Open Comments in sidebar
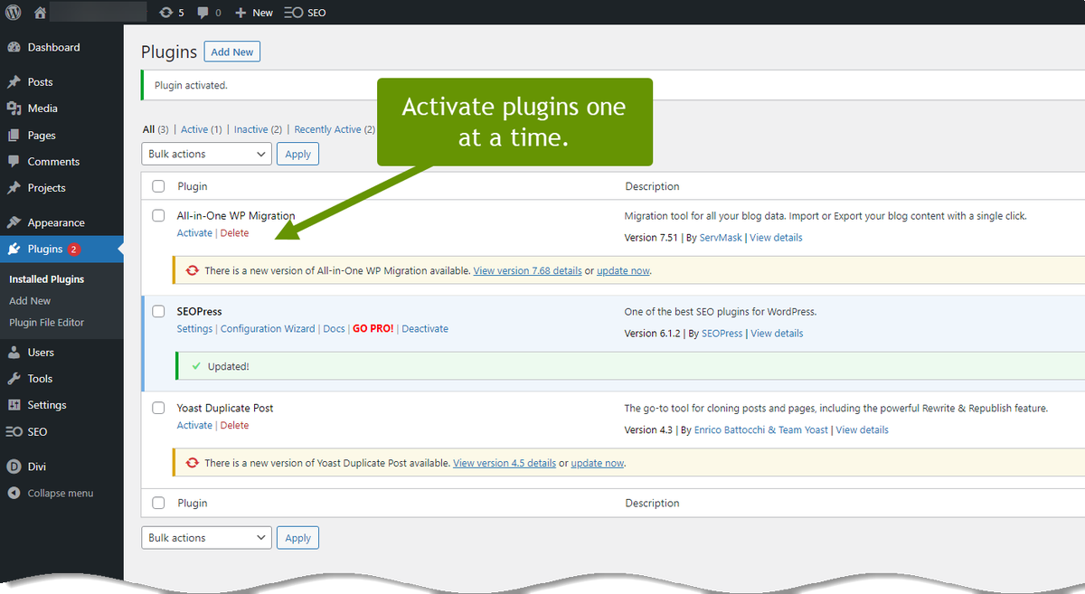1085x594 pixels. 53,161
